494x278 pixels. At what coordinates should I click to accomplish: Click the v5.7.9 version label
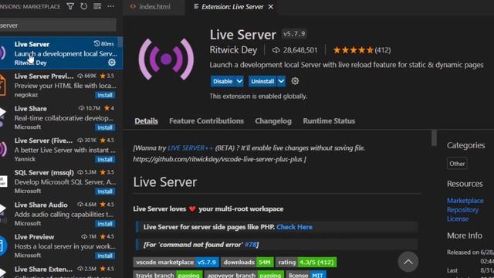(294, 33)
